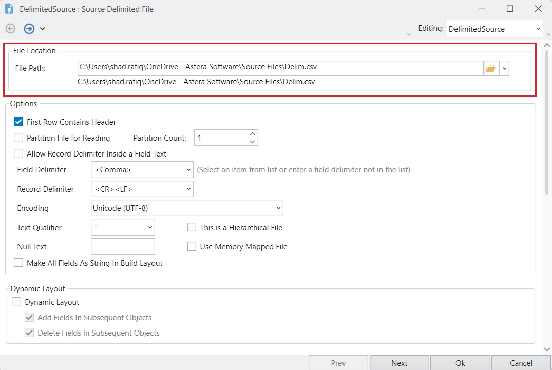Click in the Null Text field
The height and width of the screenshot is (370, 552).
tap(123, 246)
